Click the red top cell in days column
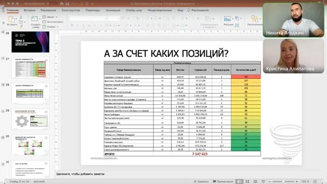This screenshot has height=184, width=327. click(246, 77)
